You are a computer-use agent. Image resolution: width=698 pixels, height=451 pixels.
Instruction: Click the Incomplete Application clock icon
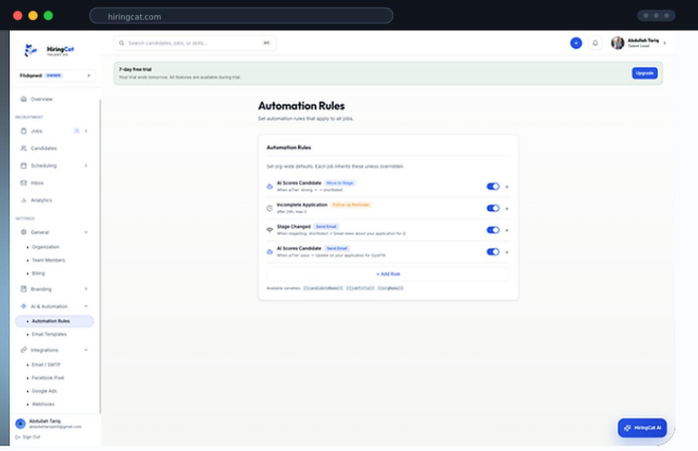(x=269, y=208)
